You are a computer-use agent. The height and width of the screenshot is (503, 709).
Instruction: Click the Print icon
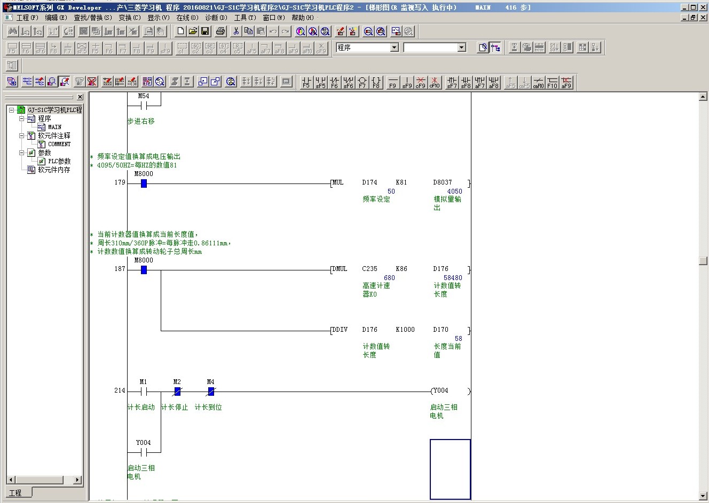click(220, 31)
